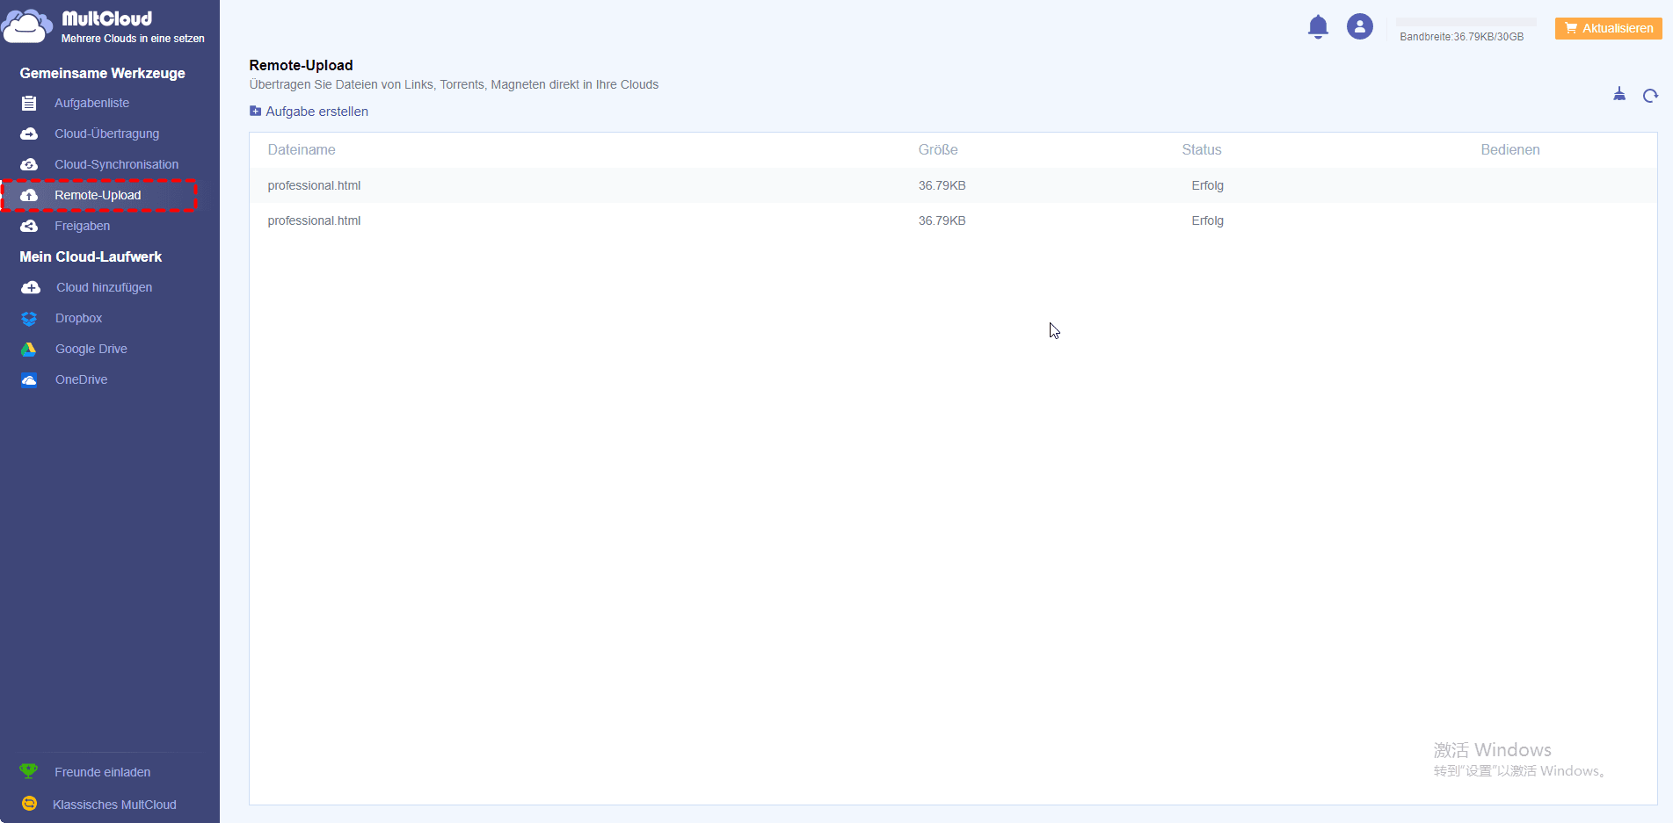
Task: Click the Aufgabenliste clipboard icon
Action: tap(29, 104)
